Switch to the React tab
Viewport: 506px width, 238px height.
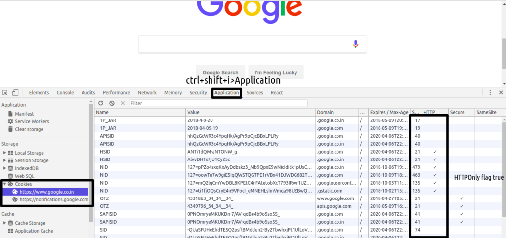click(277, 92)
